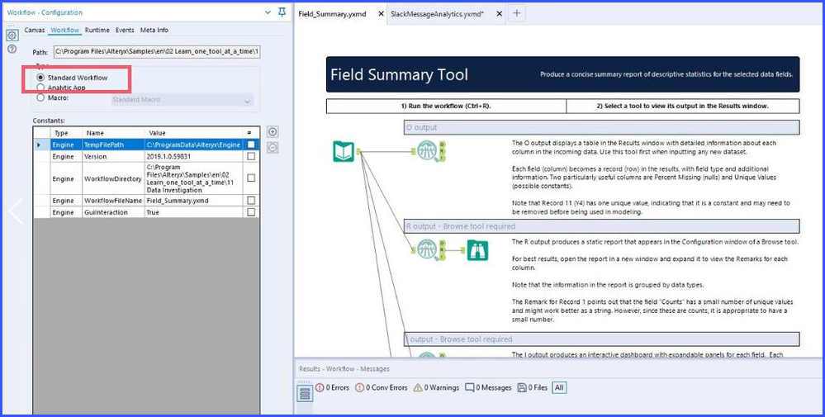Add a constant with the plus icon
This screenshot has height=417, width=825.
click(x=273, y=132)
